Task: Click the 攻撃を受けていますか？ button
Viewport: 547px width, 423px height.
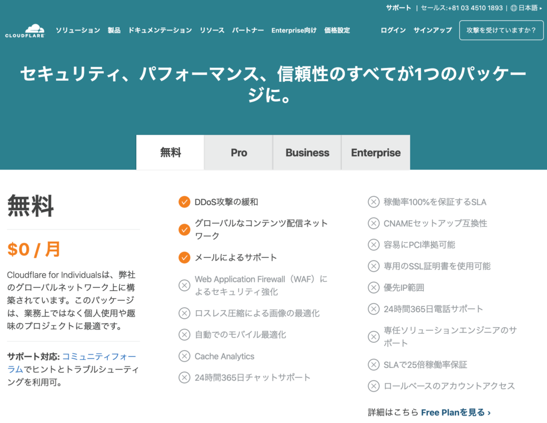Action: [x=501, y=30]
